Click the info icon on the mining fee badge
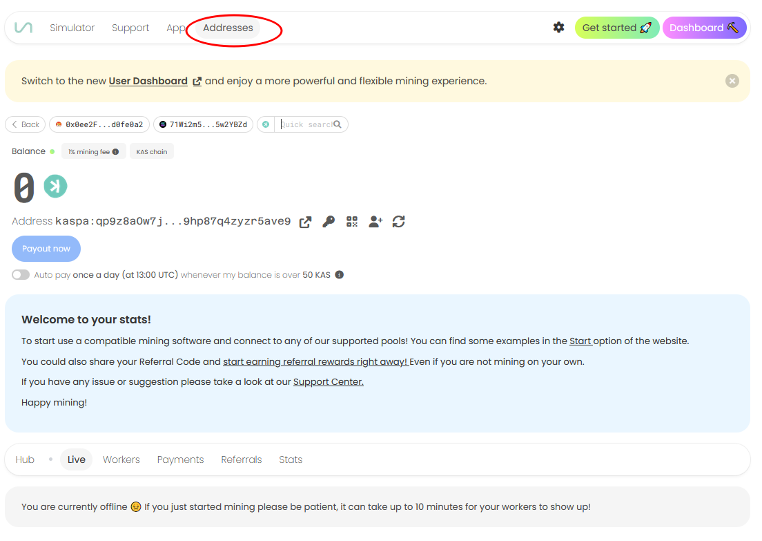This screenshot has width=762, height=541. click(x=115, y=152)
